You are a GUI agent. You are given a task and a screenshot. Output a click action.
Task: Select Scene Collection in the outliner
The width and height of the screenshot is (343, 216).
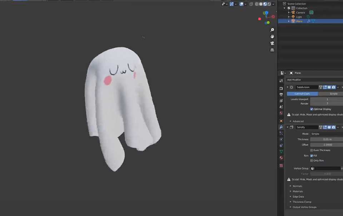click(297, 4)
